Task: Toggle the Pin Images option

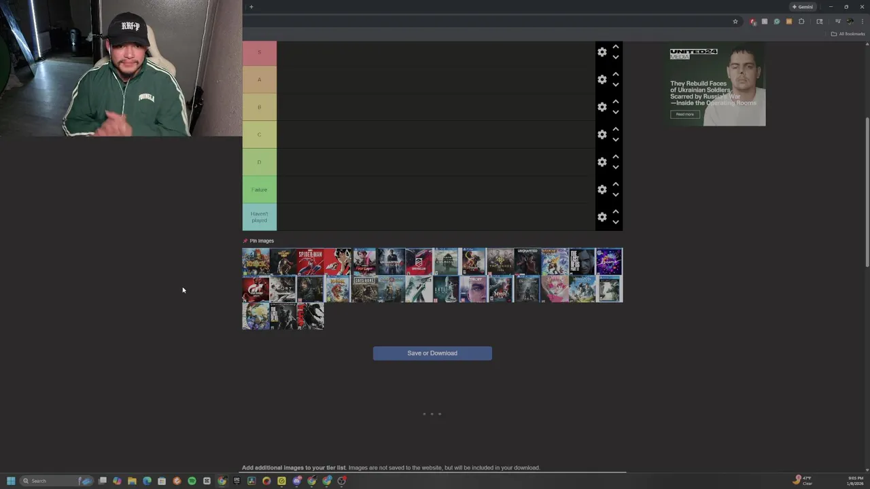Action: tap(258, 240)
